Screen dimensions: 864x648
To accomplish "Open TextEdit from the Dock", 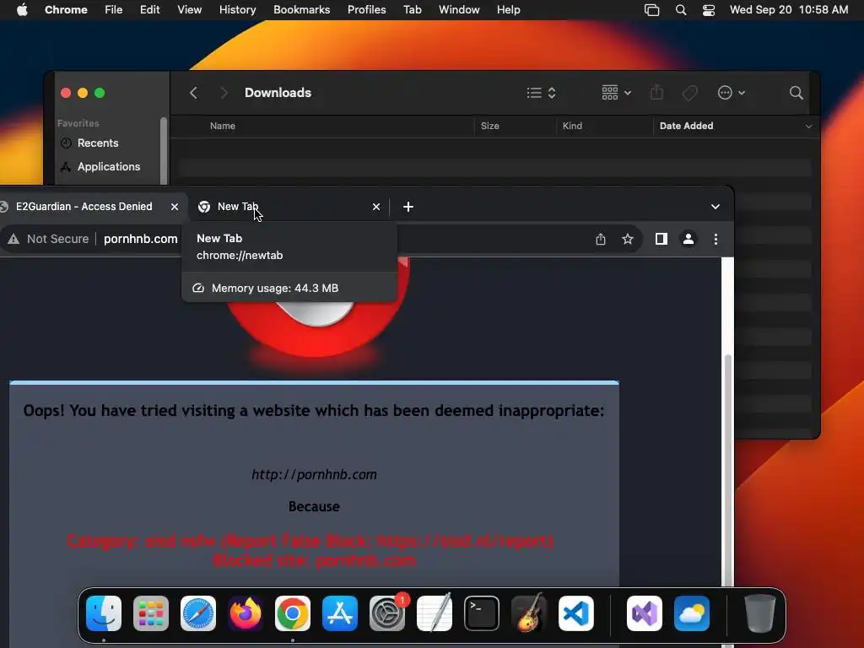I will click(x=435, y=613).
